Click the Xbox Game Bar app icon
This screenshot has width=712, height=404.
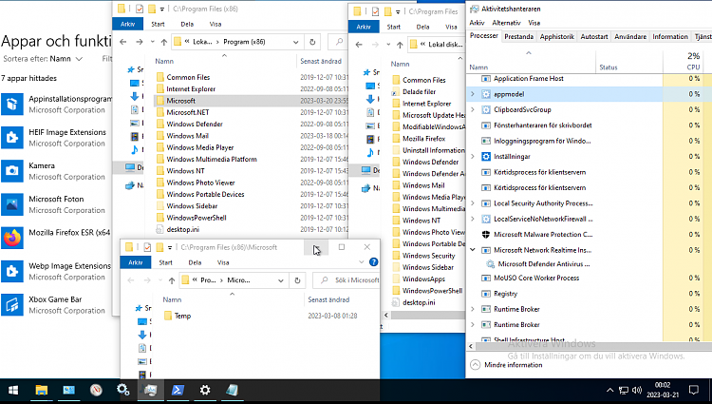point(11,304)
